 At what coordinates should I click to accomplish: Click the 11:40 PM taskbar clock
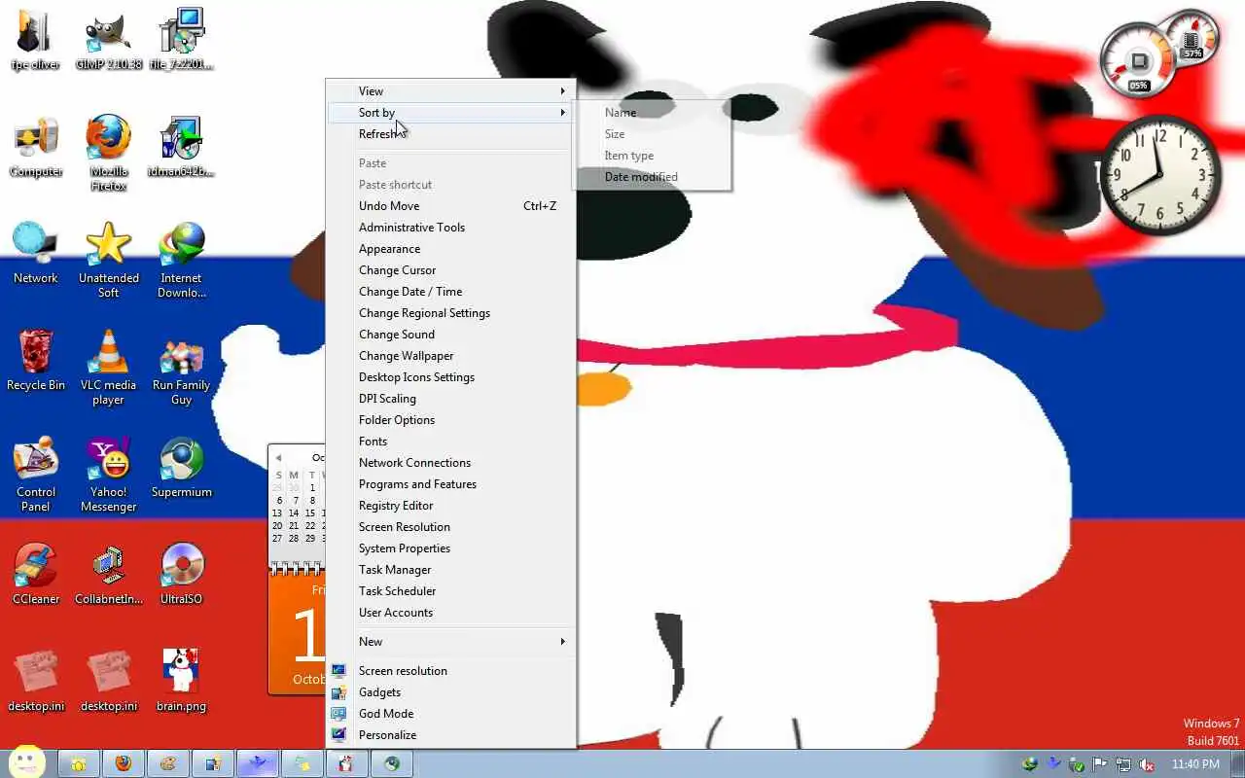[1195, 764]
